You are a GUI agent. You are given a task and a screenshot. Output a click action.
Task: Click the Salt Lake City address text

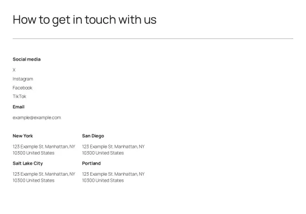[44, 177]
